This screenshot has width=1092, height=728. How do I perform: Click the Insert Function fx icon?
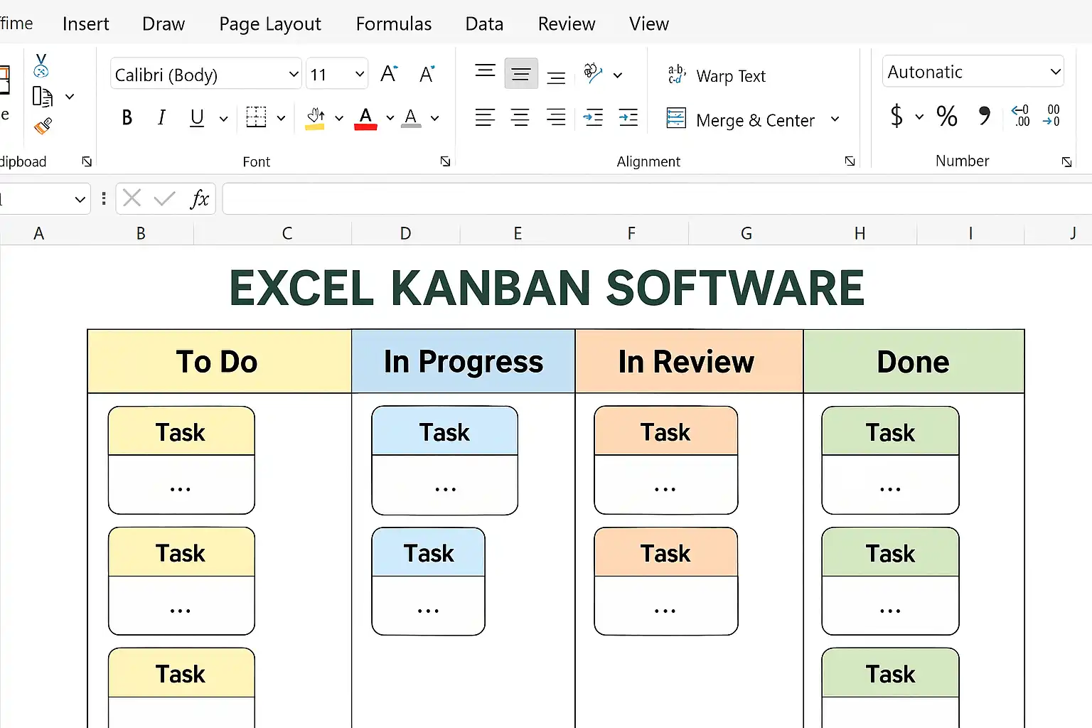click(200, 198)
